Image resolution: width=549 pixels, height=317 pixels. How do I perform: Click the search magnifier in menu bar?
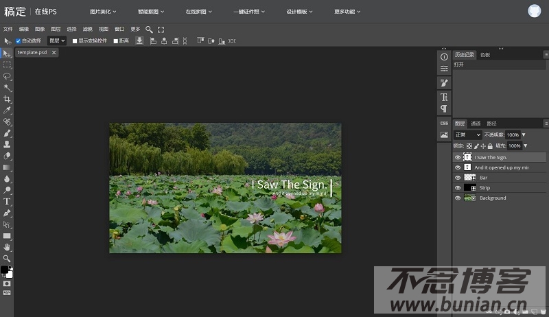point(149,30)
